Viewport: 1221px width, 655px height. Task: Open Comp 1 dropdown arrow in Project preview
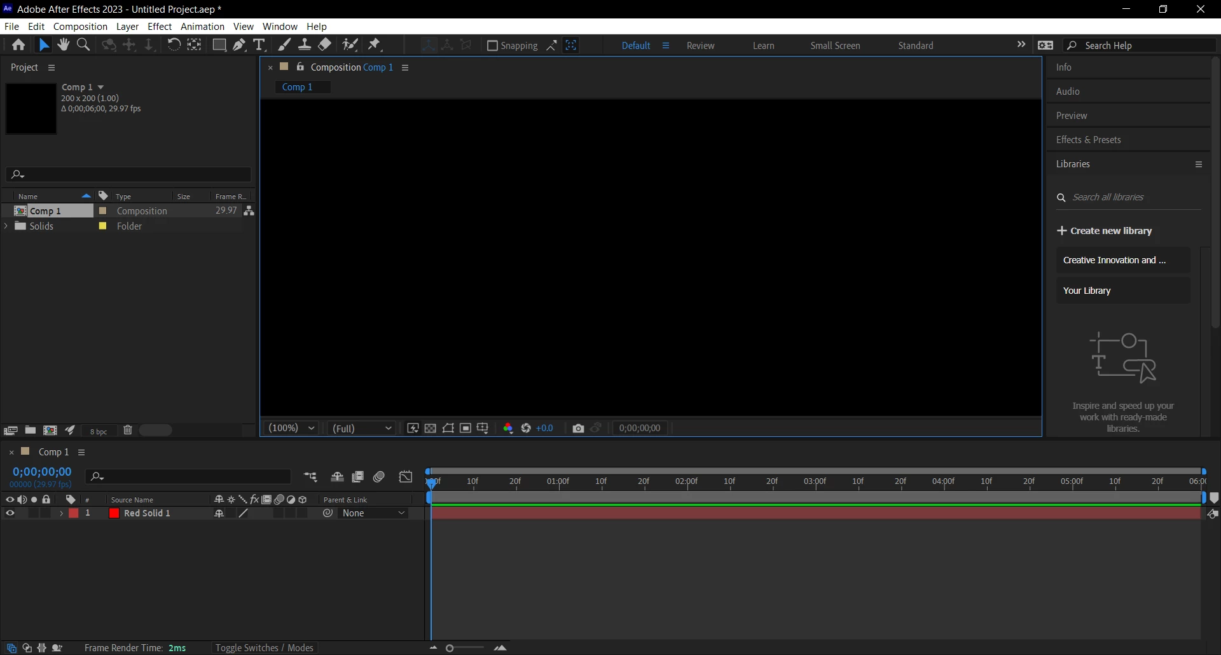tap(100, 87)
